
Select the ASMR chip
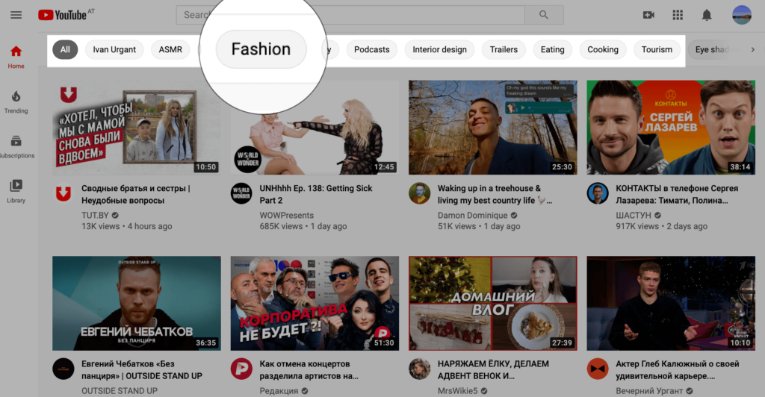point(170,50)
